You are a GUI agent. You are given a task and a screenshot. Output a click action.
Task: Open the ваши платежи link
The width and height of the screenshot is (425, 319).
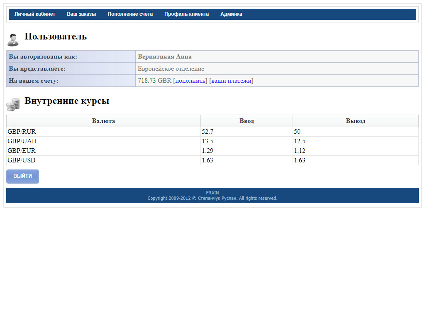(231, 81)
